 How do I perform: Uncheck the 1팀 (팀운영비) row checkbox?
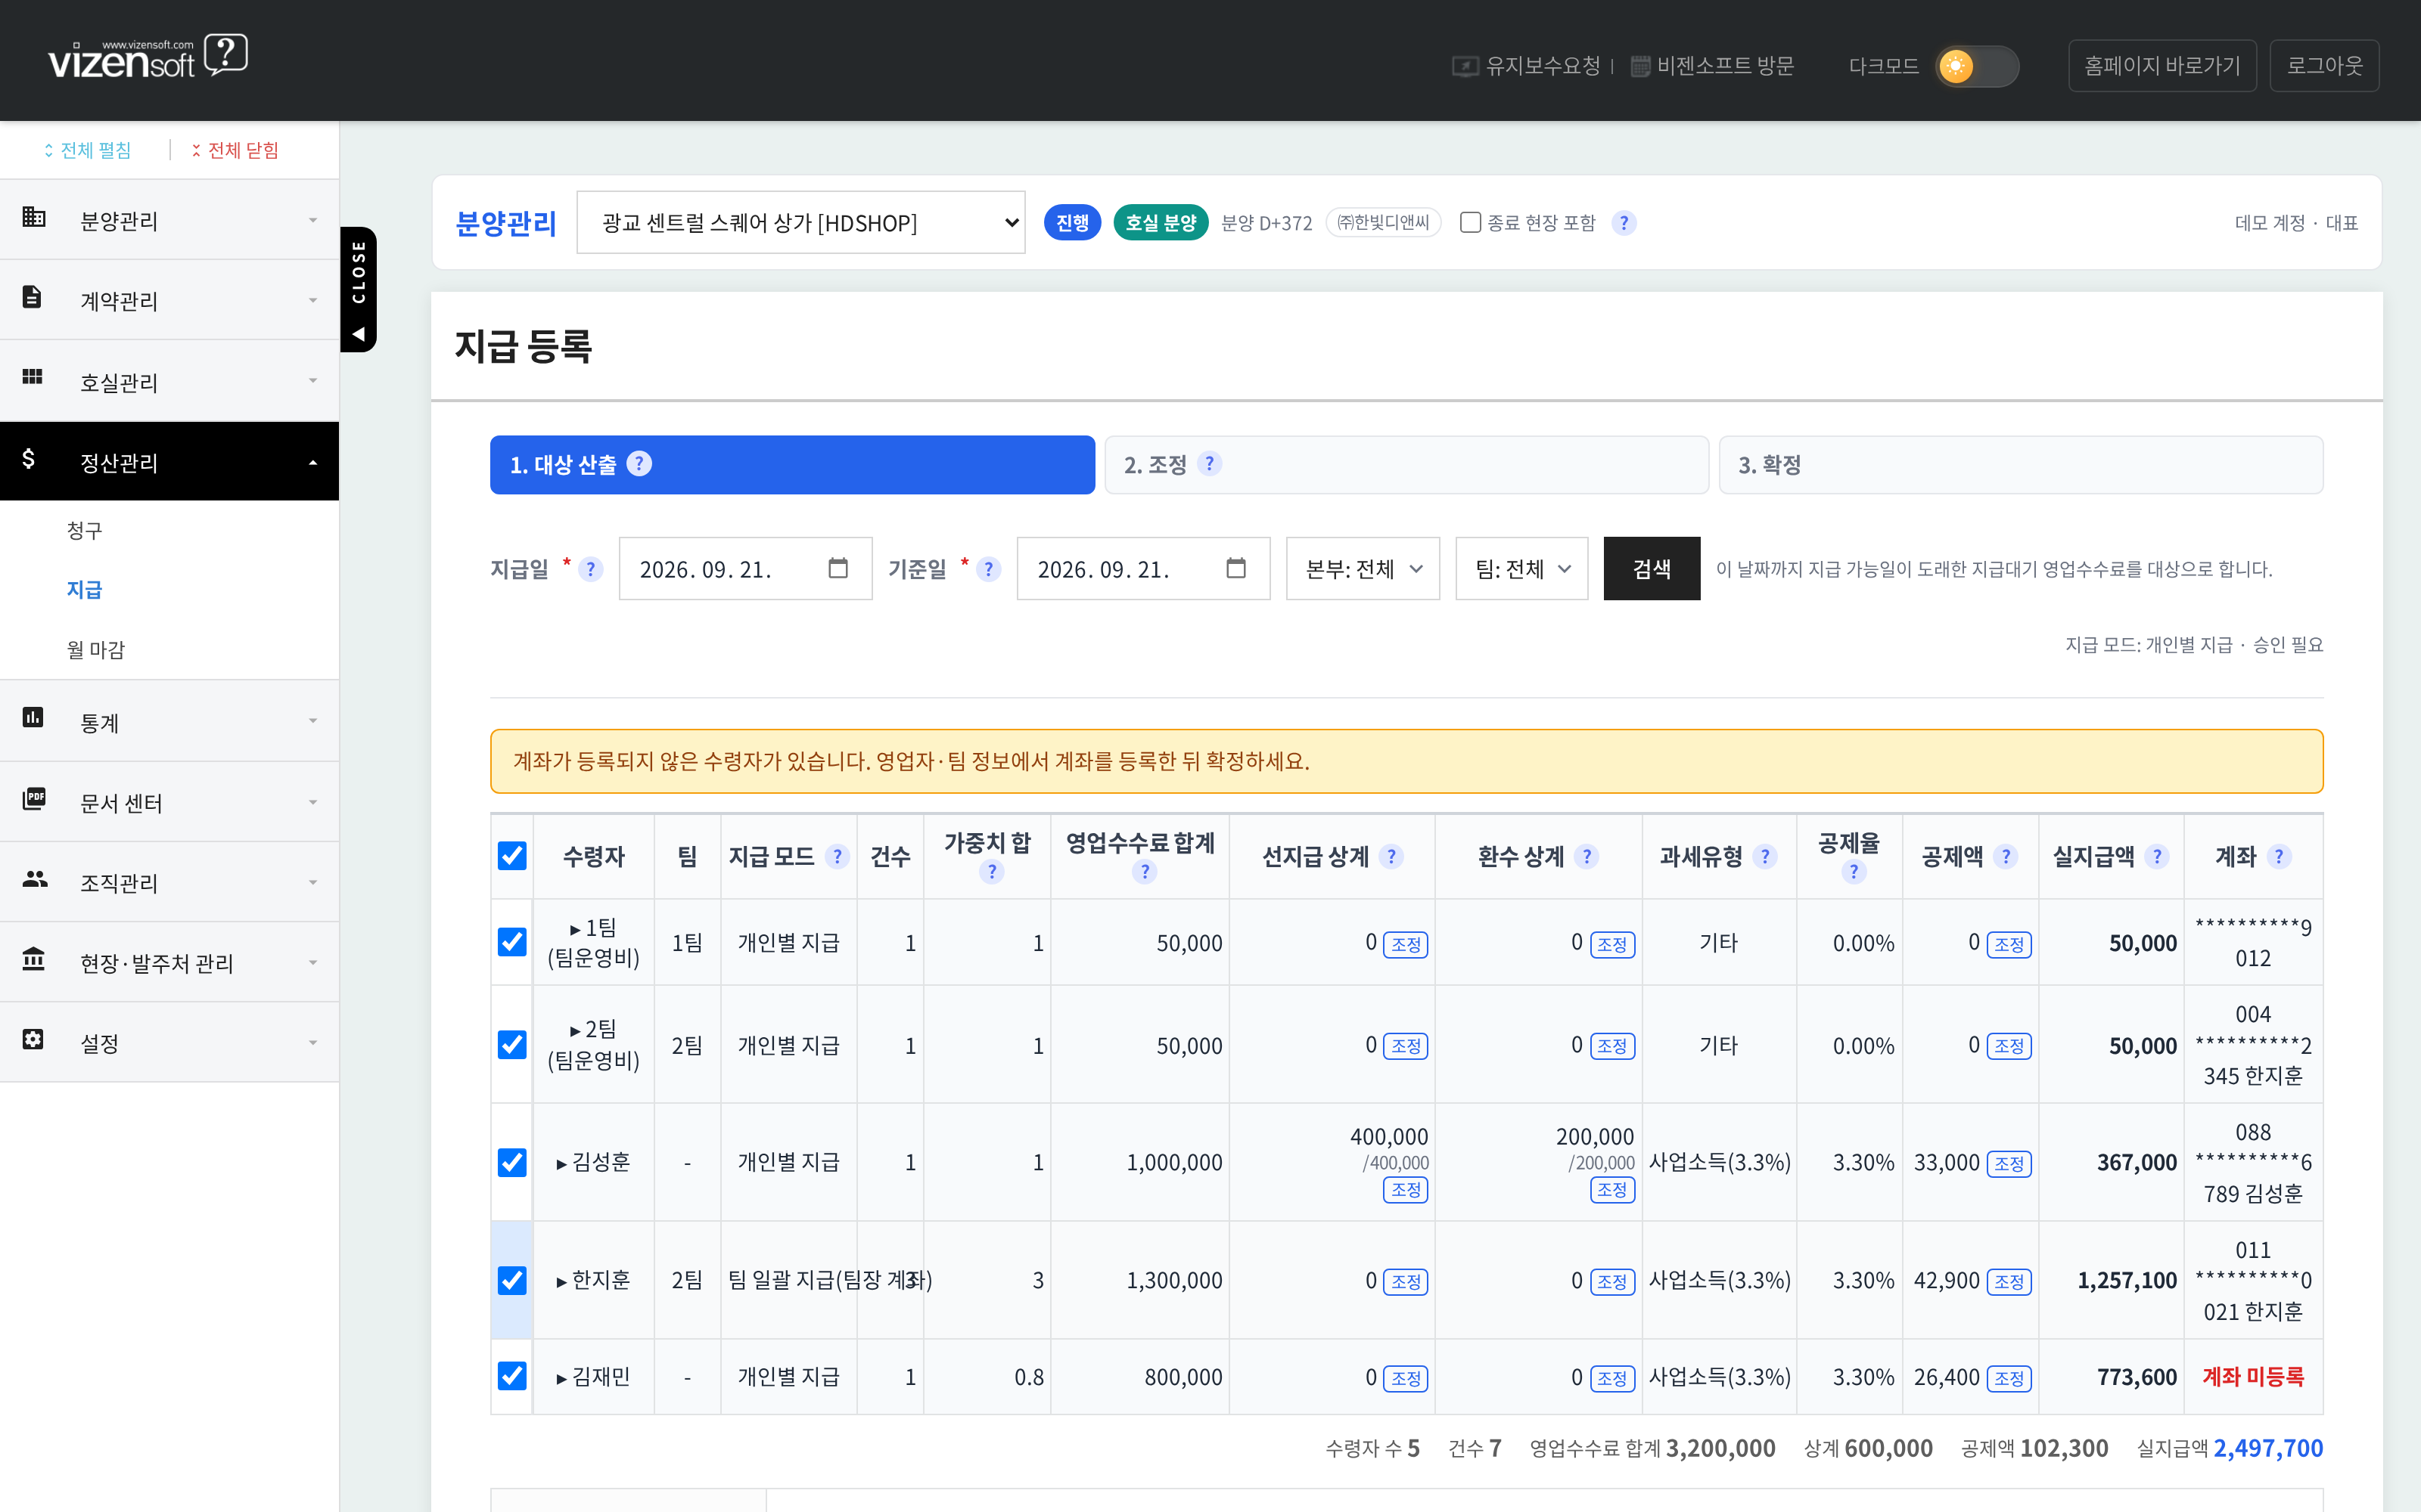coord(512,942)
